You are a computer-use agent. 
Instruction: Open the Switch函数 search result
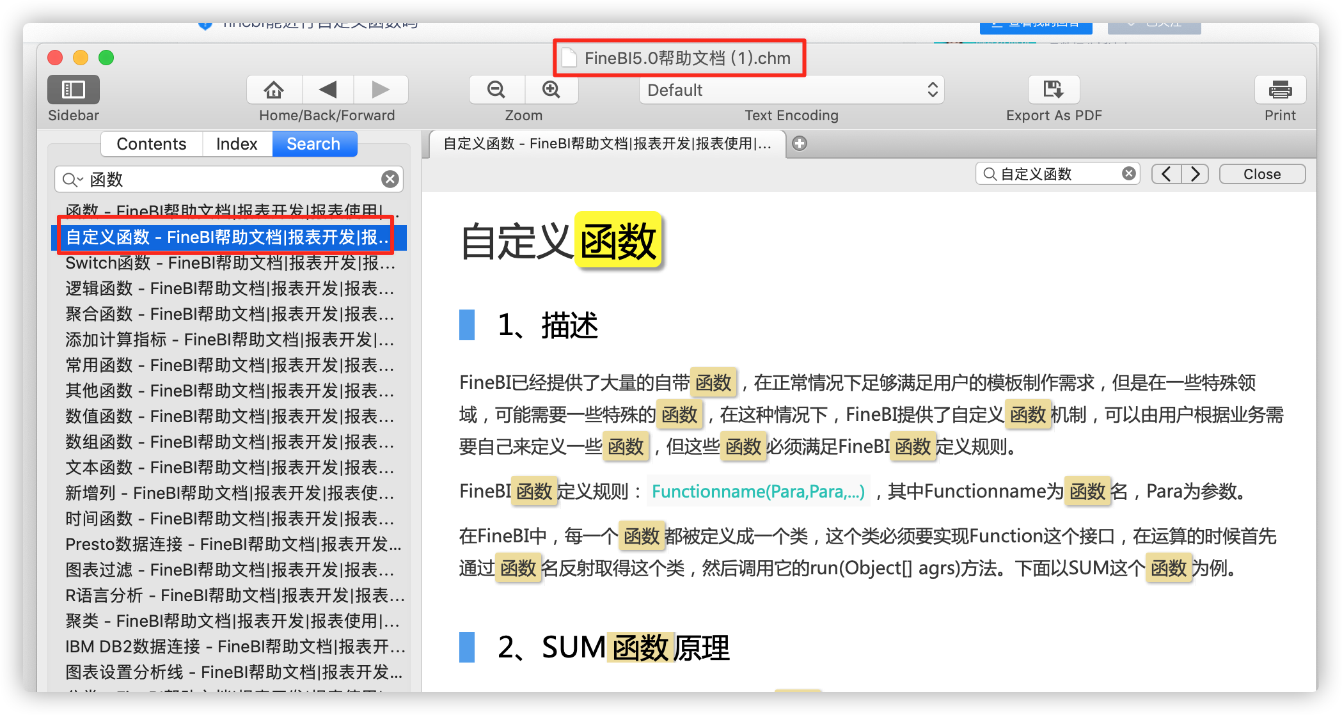coord(229,263)
